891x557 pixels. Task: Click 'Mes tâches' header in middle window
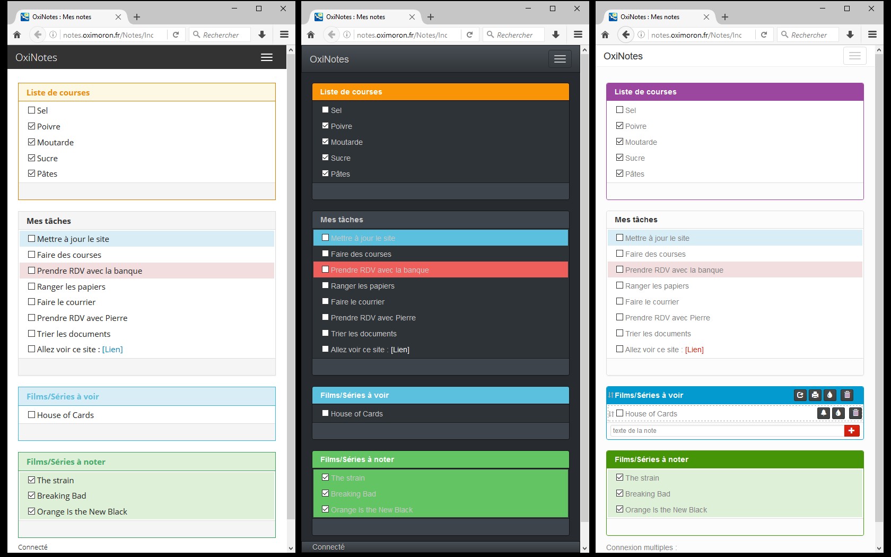[441, 220]
